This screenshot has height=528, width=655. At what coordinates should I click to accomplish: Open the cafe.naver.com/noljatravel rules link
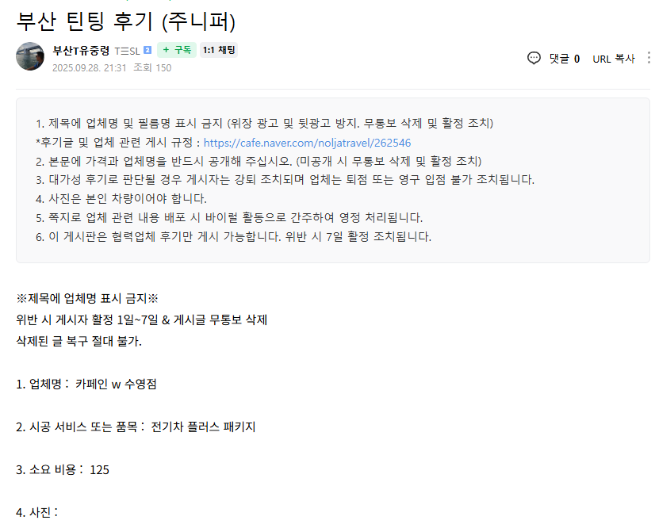307,143
